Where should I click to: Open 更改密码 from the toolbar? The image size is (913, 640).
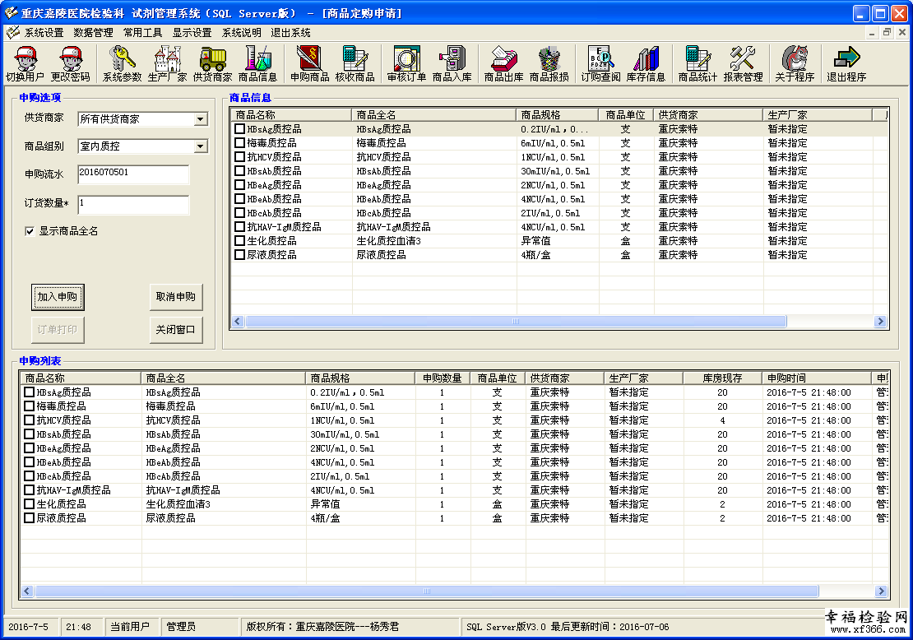coord(71,64)
